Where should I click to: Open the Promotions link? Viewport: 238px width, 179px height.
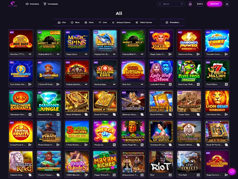tap(32, 4)
